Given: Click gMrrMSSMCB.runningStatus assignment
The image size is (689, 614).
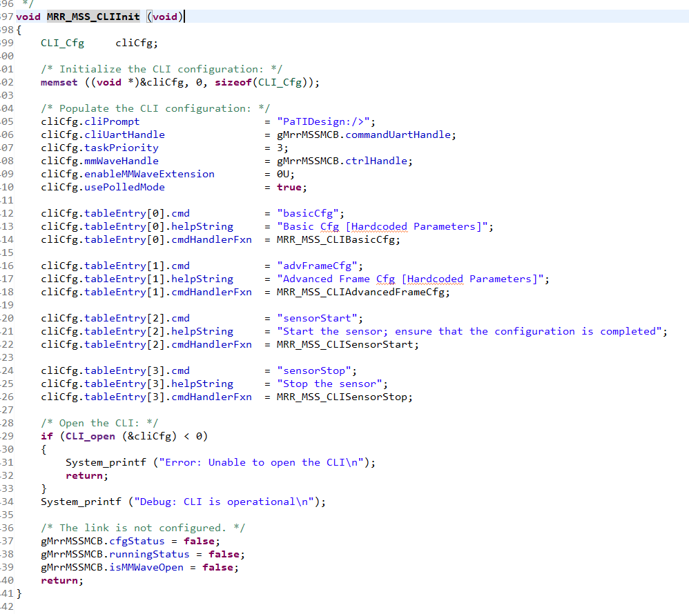Looking at the screenshot, I should point(142,554).
